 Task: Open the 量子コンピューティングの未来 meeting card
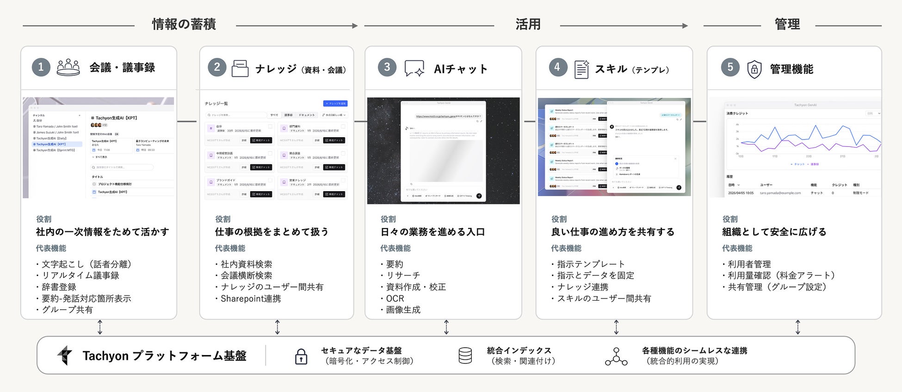click(154, 145)
